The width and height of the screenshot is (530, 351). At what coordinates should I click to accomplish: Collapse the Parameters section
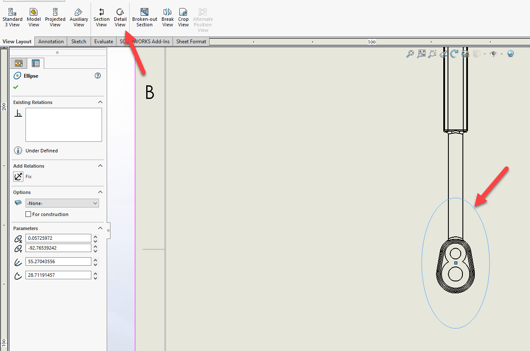pos(100,228)
